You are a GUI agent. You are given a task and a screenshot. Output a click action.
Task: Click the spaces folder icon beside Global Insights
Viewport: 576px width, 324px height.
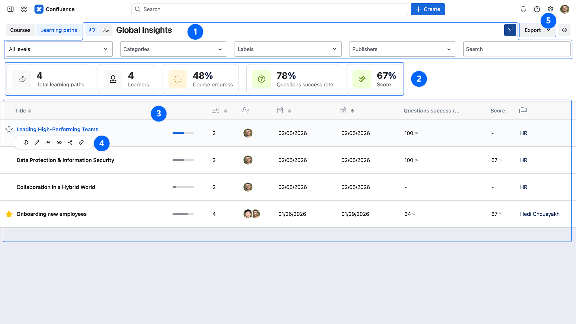[x=92, y=30]
